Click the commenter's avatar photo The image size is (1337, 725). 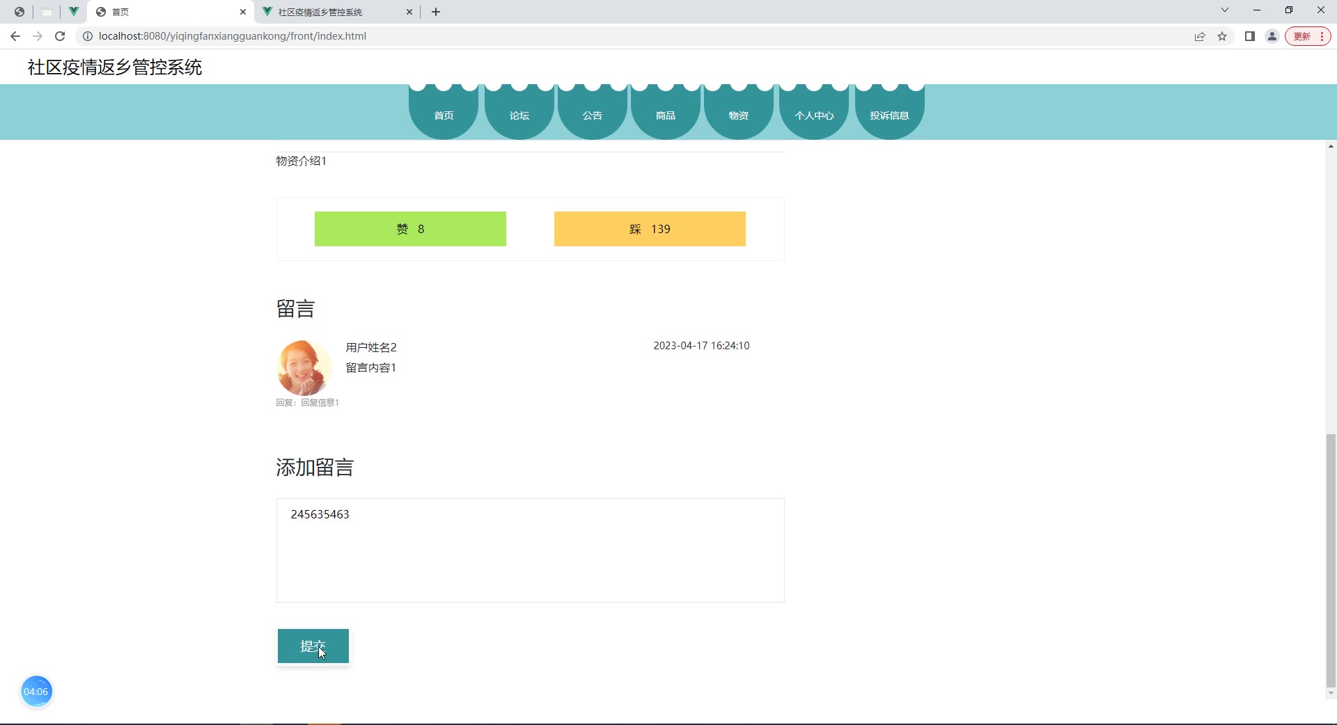click(304, 368)
